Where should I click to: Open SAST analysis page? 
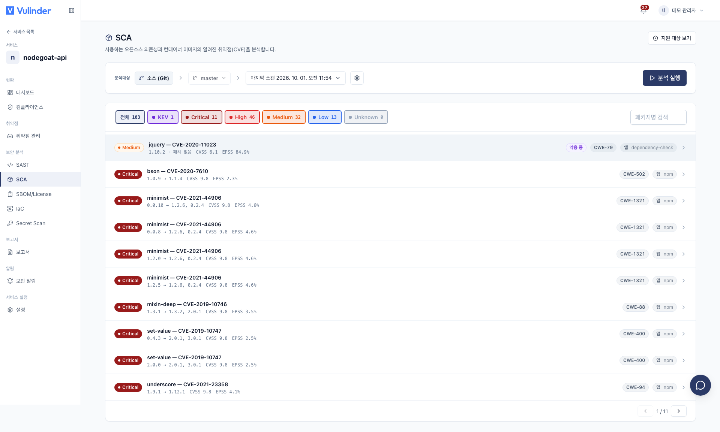(40, 165)
